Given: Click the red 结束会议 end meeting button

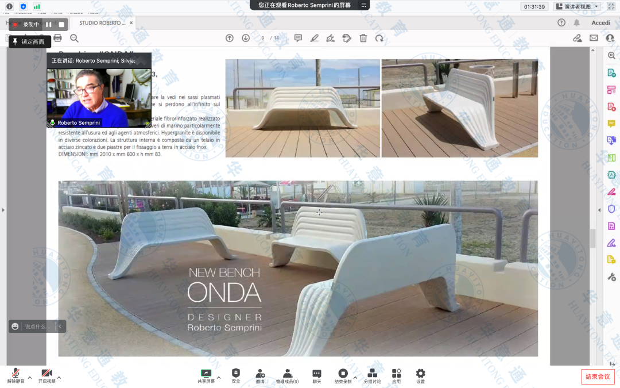Looking at the screenshot, I should point(598,377).
